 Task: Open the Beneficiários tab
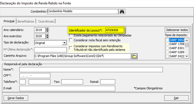point(26,22)
